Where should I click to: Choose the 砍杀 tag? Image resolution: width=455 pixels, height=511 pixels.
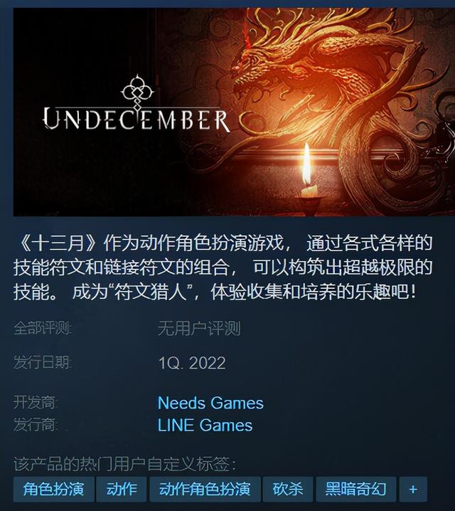coord(288,489)
